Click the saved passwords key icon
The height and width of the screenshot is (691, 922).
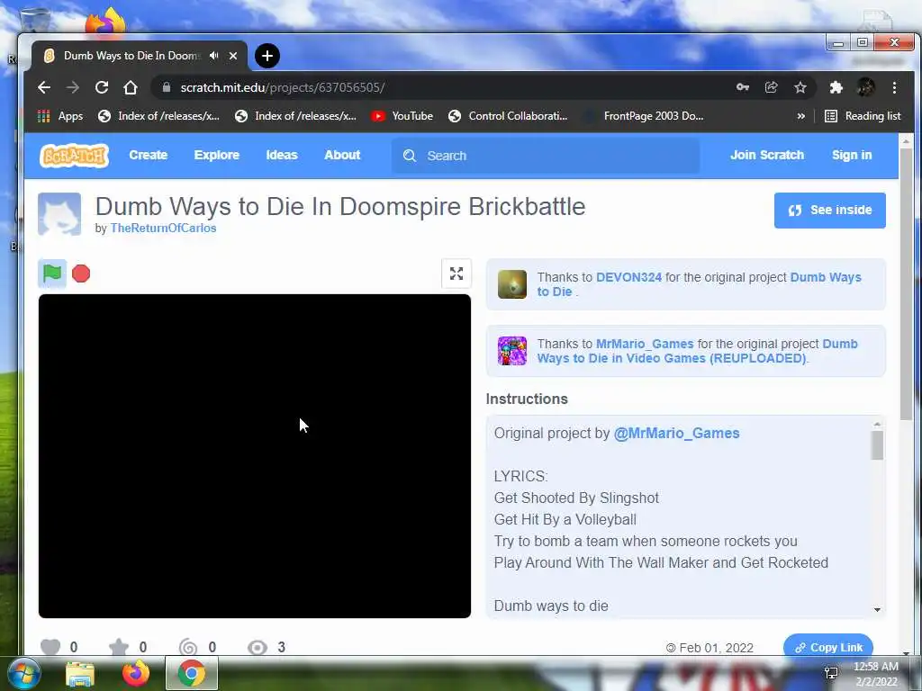(x=743, y=87)
